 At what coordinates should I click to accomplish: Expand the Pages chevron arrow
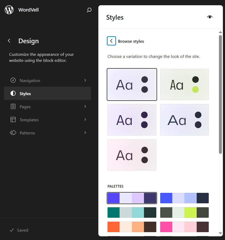[x=85, y=106]
